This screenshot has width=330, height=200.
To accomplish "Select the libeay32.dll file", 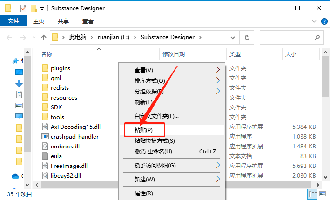I will point(61,176).
